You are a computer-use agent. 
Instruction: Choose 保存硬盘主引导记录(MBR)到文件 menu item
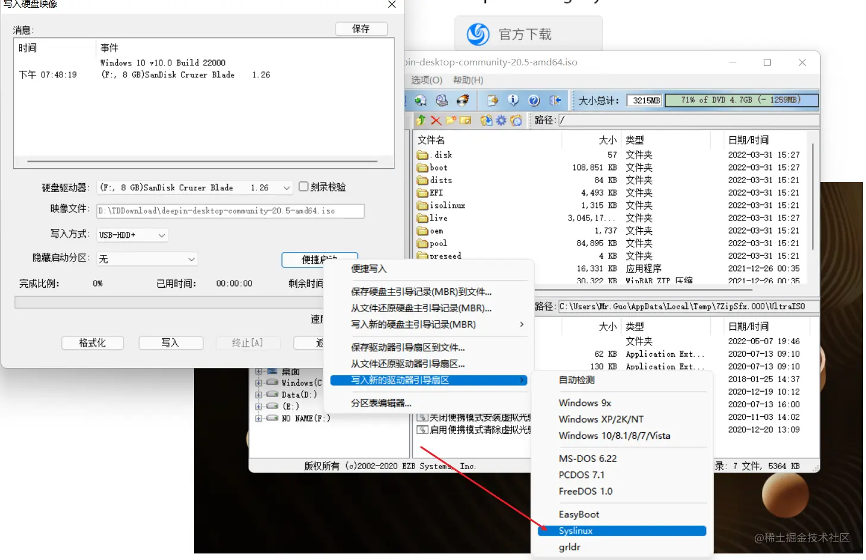[421, 292]
